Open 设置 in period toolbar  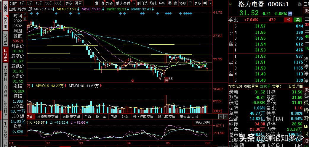79,3
